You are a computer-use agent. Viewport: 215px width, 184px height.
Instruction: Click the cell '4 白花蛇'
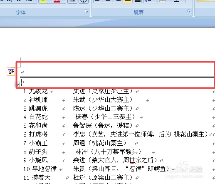coord(35,117)
